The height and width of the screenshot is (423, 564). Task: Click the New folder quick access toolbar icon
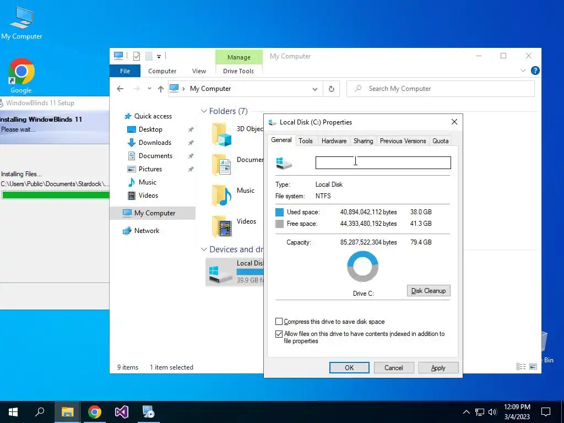pyautogui.click(x=149, y=56)
